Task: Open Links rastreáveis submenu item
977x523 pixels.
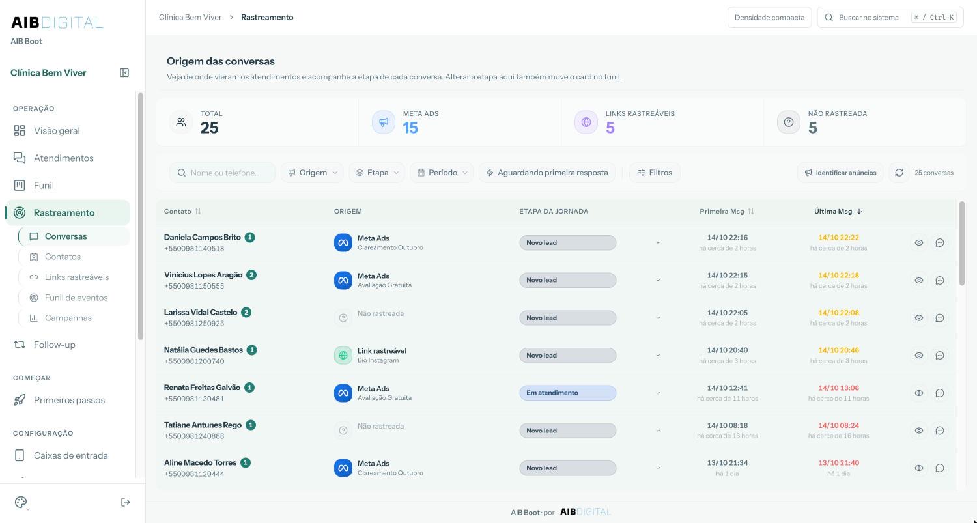Action: [75, 277]
